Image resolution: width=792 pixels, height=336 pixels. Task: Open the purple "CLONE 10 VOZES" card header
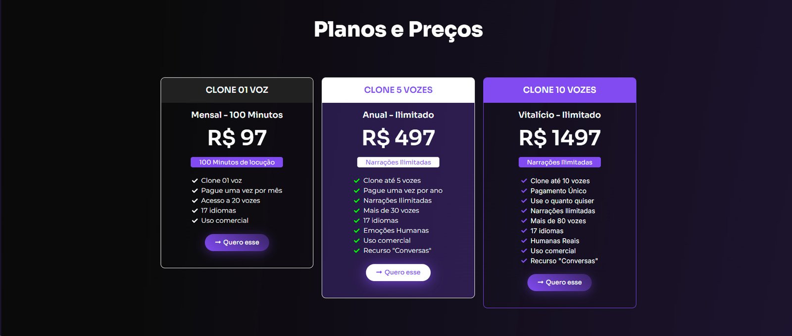(x=559, y=90)
